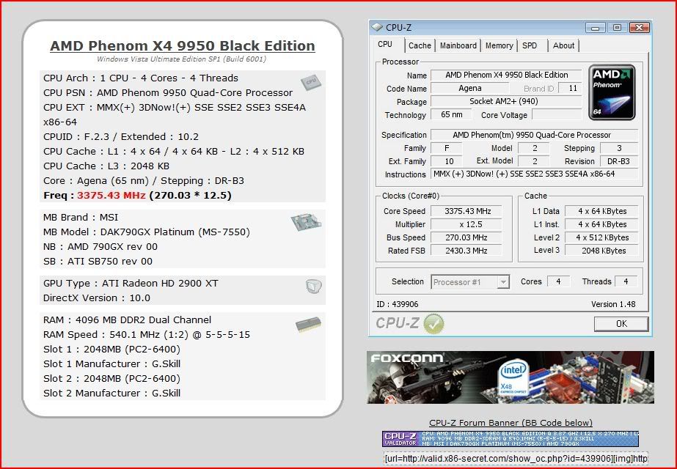Click the Revision field DR-B3
The height and width of the screenshot is (469, 677).
click(619, 161)
